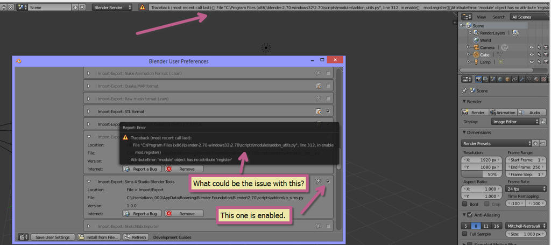Open the scene properties tab icon

[x=493, y=80]
